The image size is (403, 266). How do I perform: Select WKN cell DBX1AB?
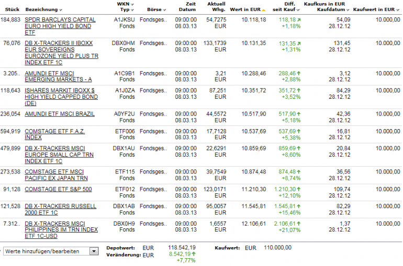pyautogui.click(x=124, y=206)
